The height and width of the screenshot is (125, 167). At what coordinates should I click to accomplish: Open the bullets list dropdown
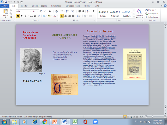coord(64,11)
